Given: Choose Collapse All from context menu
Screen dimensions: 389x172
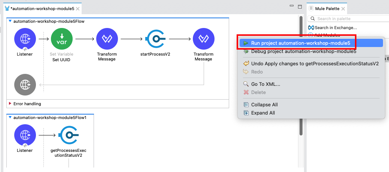Looking at the screenshot, I should tap(264, 104).
